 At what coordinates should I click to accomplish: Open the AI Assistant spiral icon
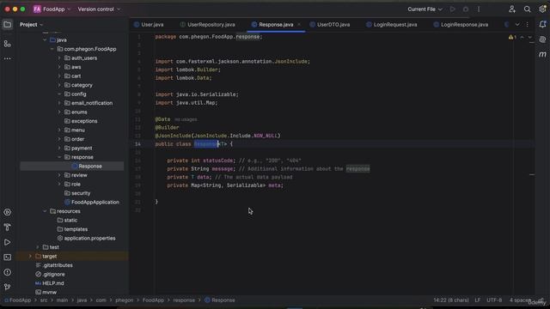tap(542, 39)
